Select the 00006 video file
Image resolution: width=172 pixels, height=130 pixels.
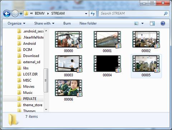tap(68, 90)
